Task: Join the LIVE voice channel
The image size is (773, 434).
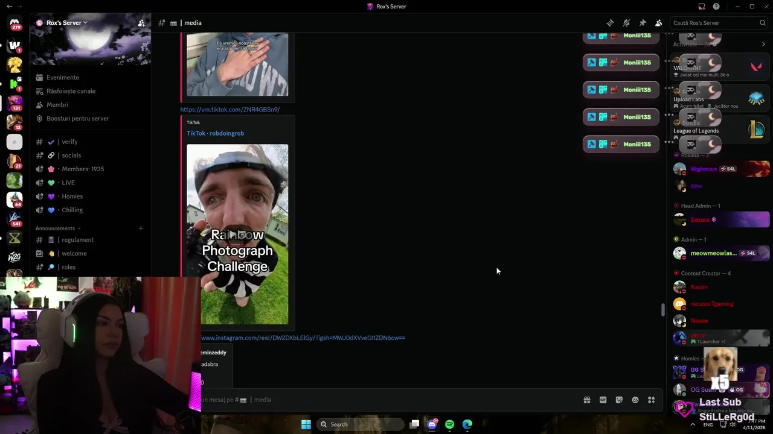Action: click(68, 183)
